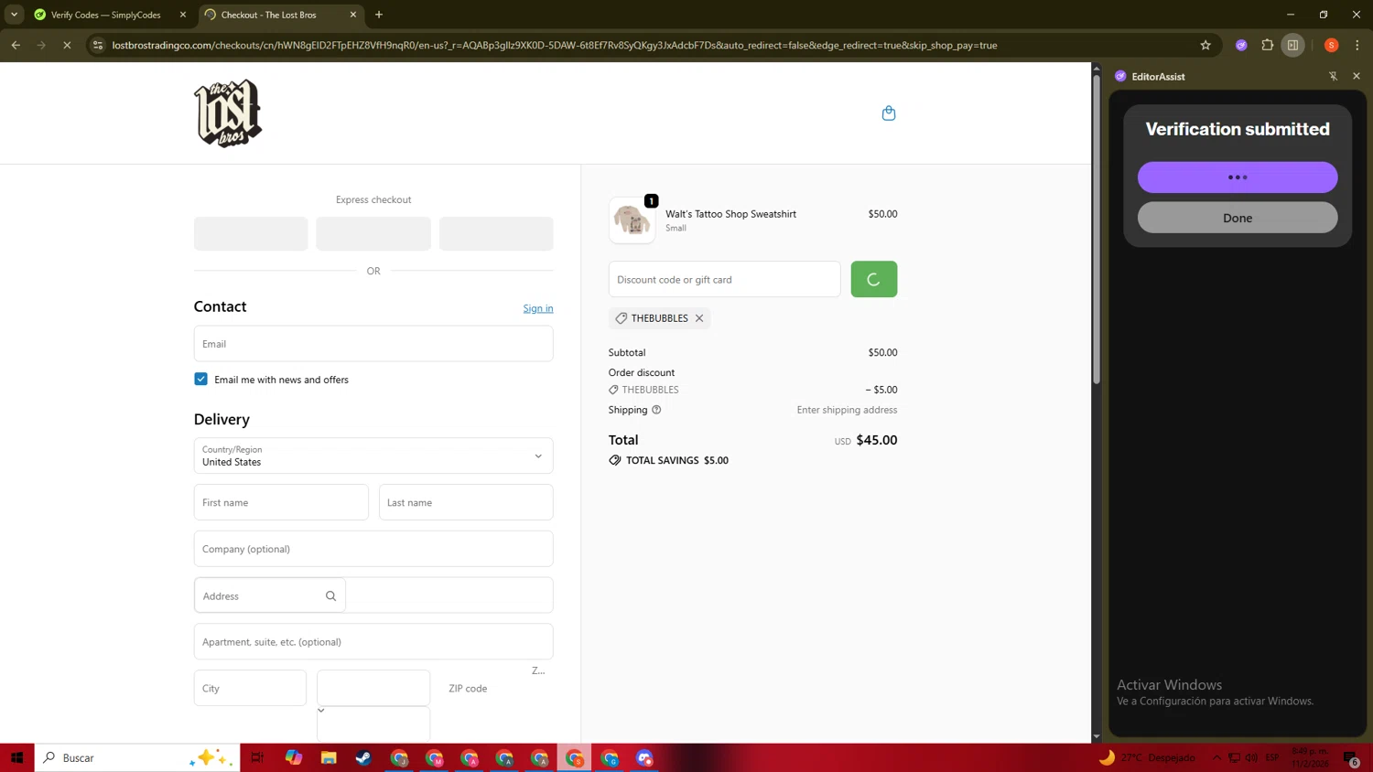Click the middle express checkout button
Viewport: 1373px width, 772px height.
[373, 233]
